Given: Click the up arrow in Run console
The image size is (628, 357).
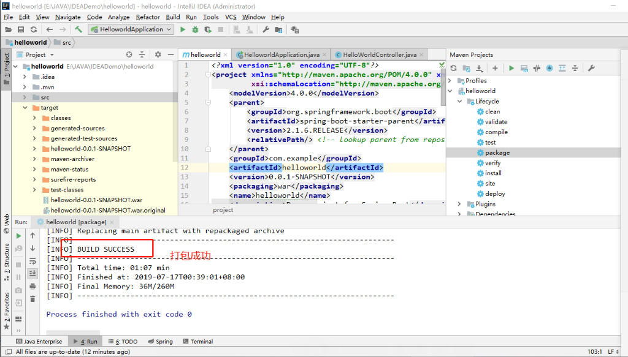Looking at the screenshot, I should pyautogui.click(x=33, y=236).
